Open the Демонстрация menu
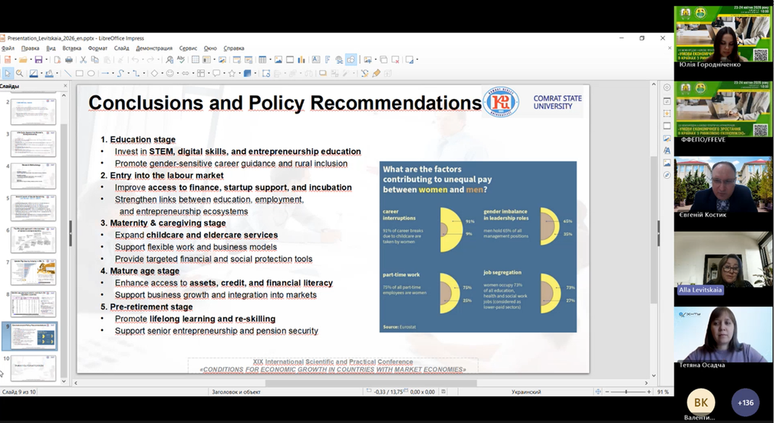The image size is (774, 423). (x=154, y=48)
